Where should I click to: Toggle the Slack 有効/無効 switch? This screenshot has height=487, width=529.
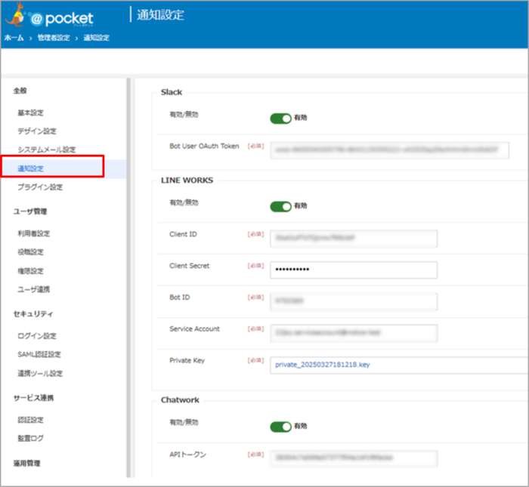pos(280,119)
